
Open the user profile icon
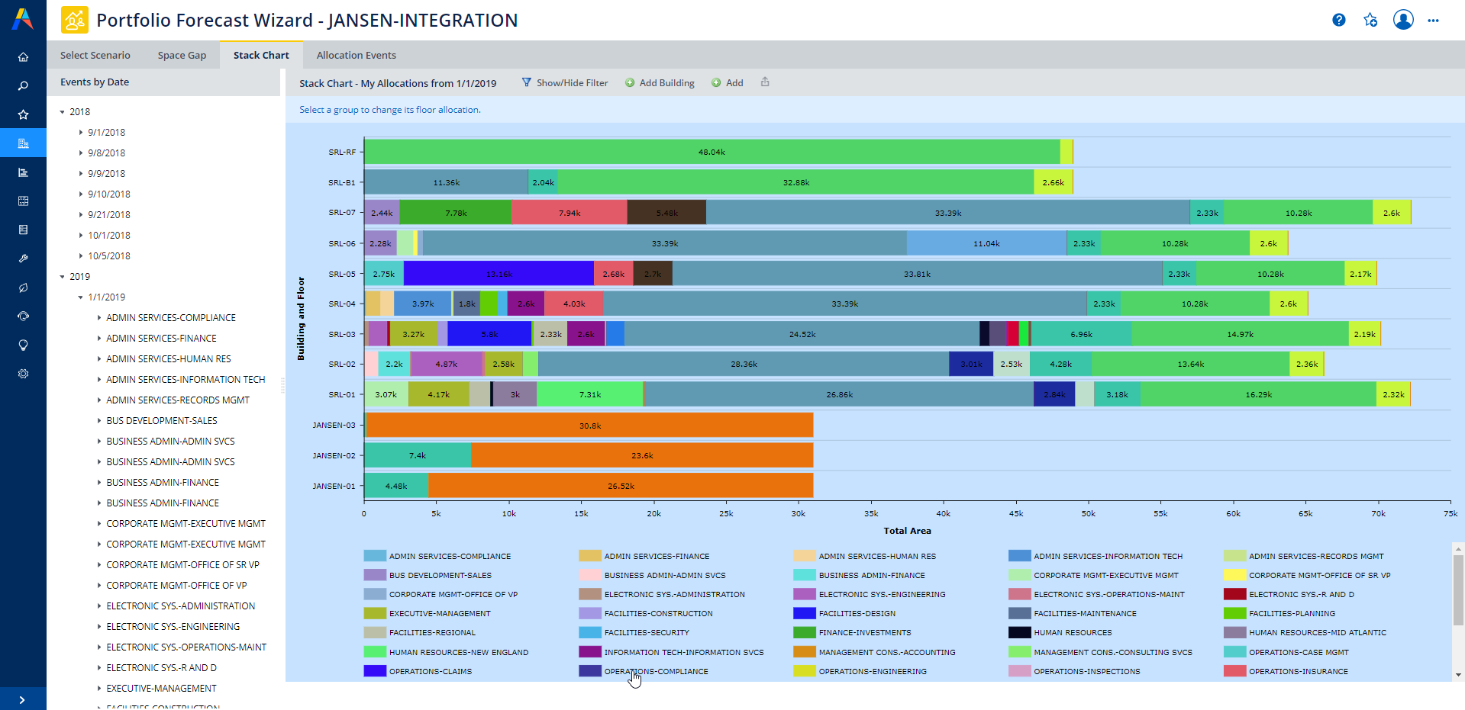[x=1402, y=20]
